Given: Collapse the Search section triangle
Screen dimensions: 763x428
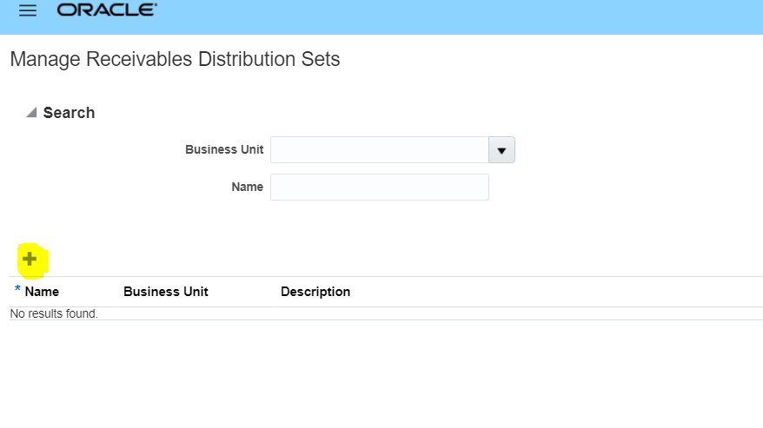Looking at the screenshot, I should pyautogui.click(x=31, y=112).
